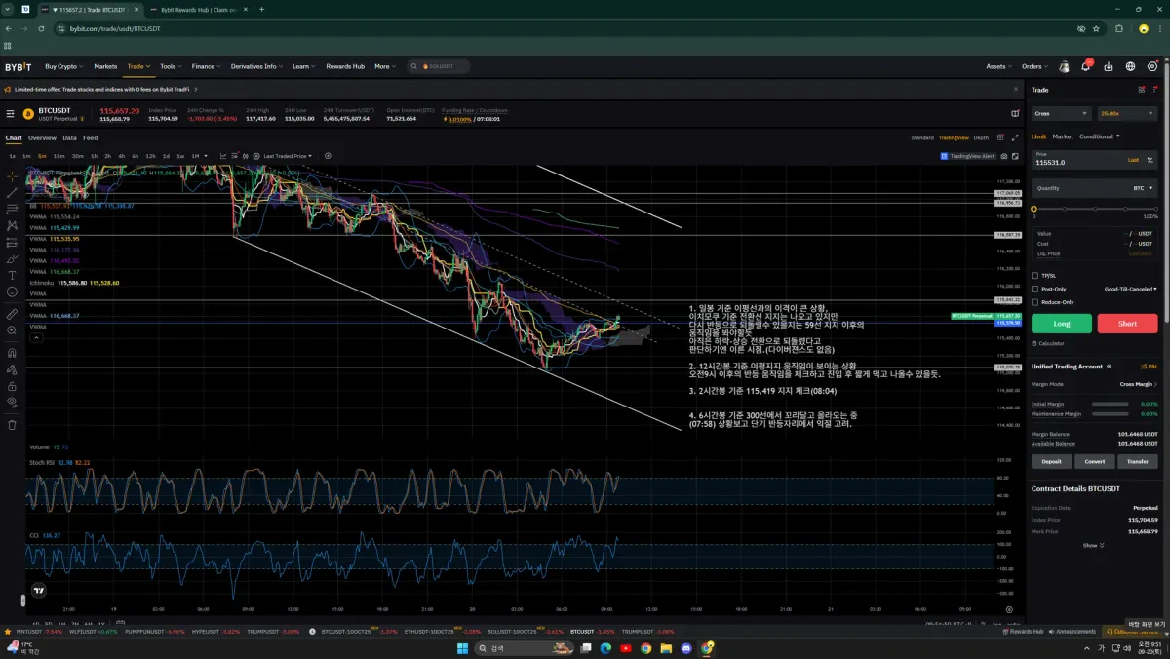Viewport: 1170px width, 659px height.
Task: Click the trash icon to remove drawings
Action: click(x=12, y=425)
